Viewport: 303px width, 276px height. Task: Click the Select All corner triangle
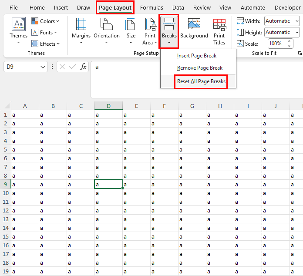[x=7, y=106]
